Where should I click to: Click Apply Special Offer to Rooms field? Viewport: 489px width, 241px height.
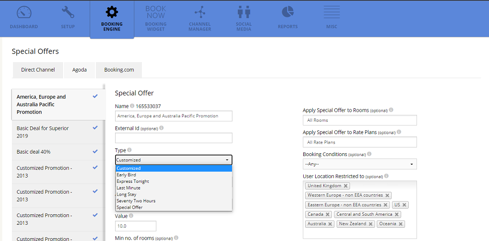coord(359,120)
